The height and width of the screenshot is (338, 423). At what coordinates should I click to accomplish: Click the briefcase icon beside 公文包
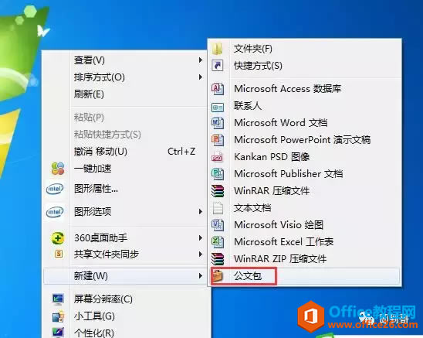218,276
